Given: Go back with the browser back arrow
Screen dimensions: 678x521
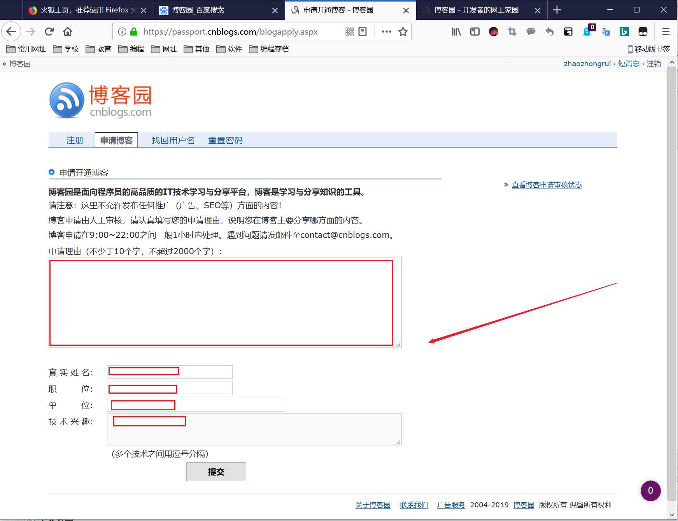Looking at the screenshot, I should pos(11,32).
